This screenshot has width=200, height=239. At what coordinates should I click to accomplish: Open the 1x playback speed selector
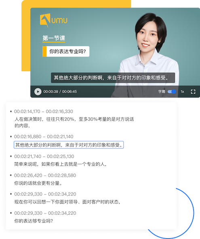click(x=182, y=92)
